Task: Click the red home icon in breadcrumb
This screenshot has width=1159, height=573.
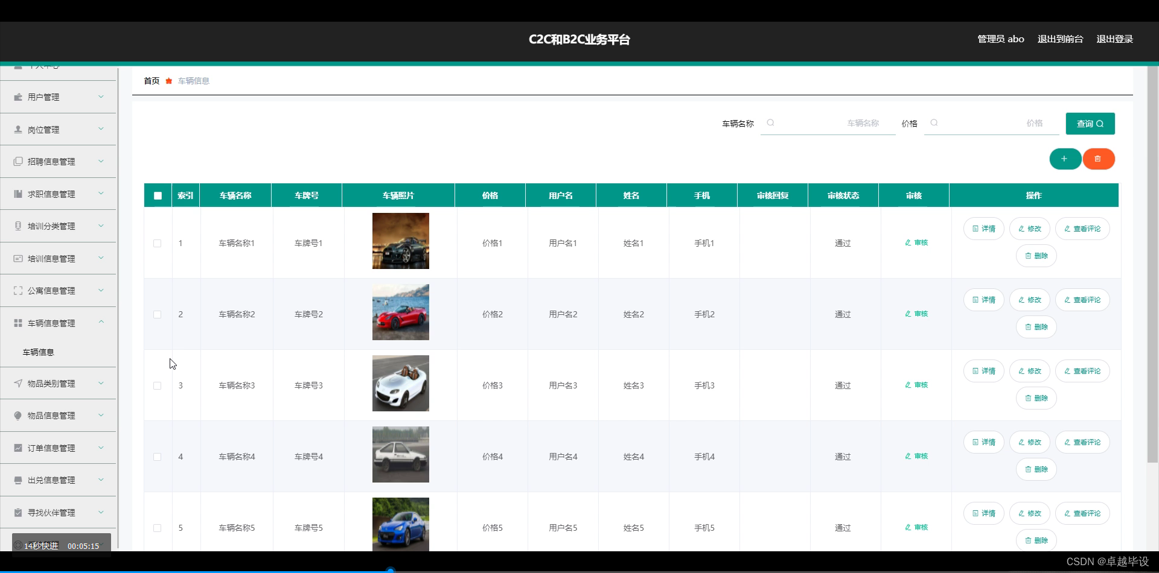Action: [168, 81]
